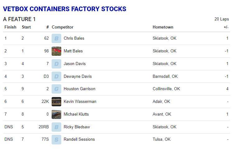
Task: Select Randell Sessions' name in DNS row
Action: [79, 139]
